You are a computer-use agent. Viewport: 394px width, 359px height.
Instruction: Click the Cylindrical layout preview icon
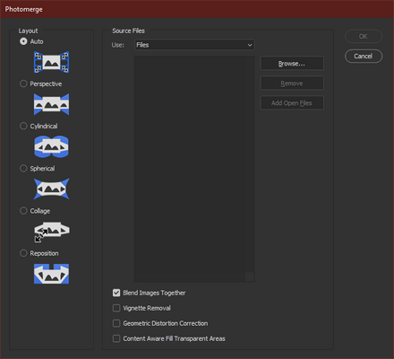[x=51, y=146]
